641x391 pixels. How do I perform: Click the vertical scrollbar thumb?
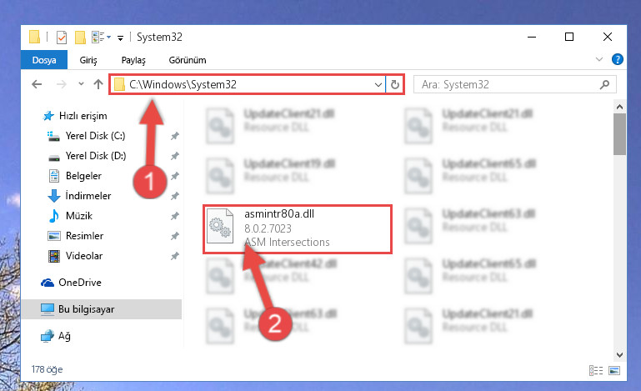[619, 134]
